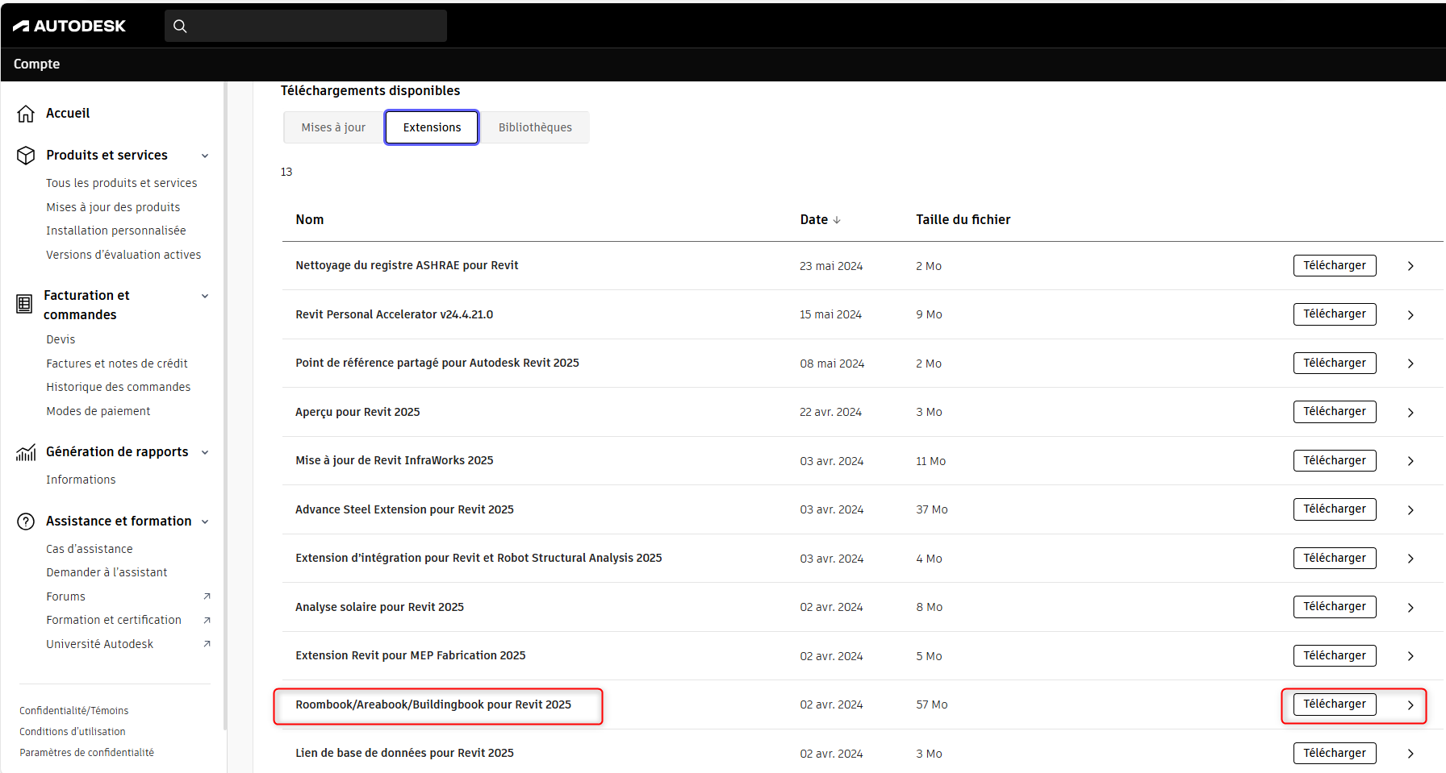Screen dimensions: 1446x773
Task: Download Analyse solaire pour Revit 2025
Action: pyautogui.click(x=1335, y=607)
